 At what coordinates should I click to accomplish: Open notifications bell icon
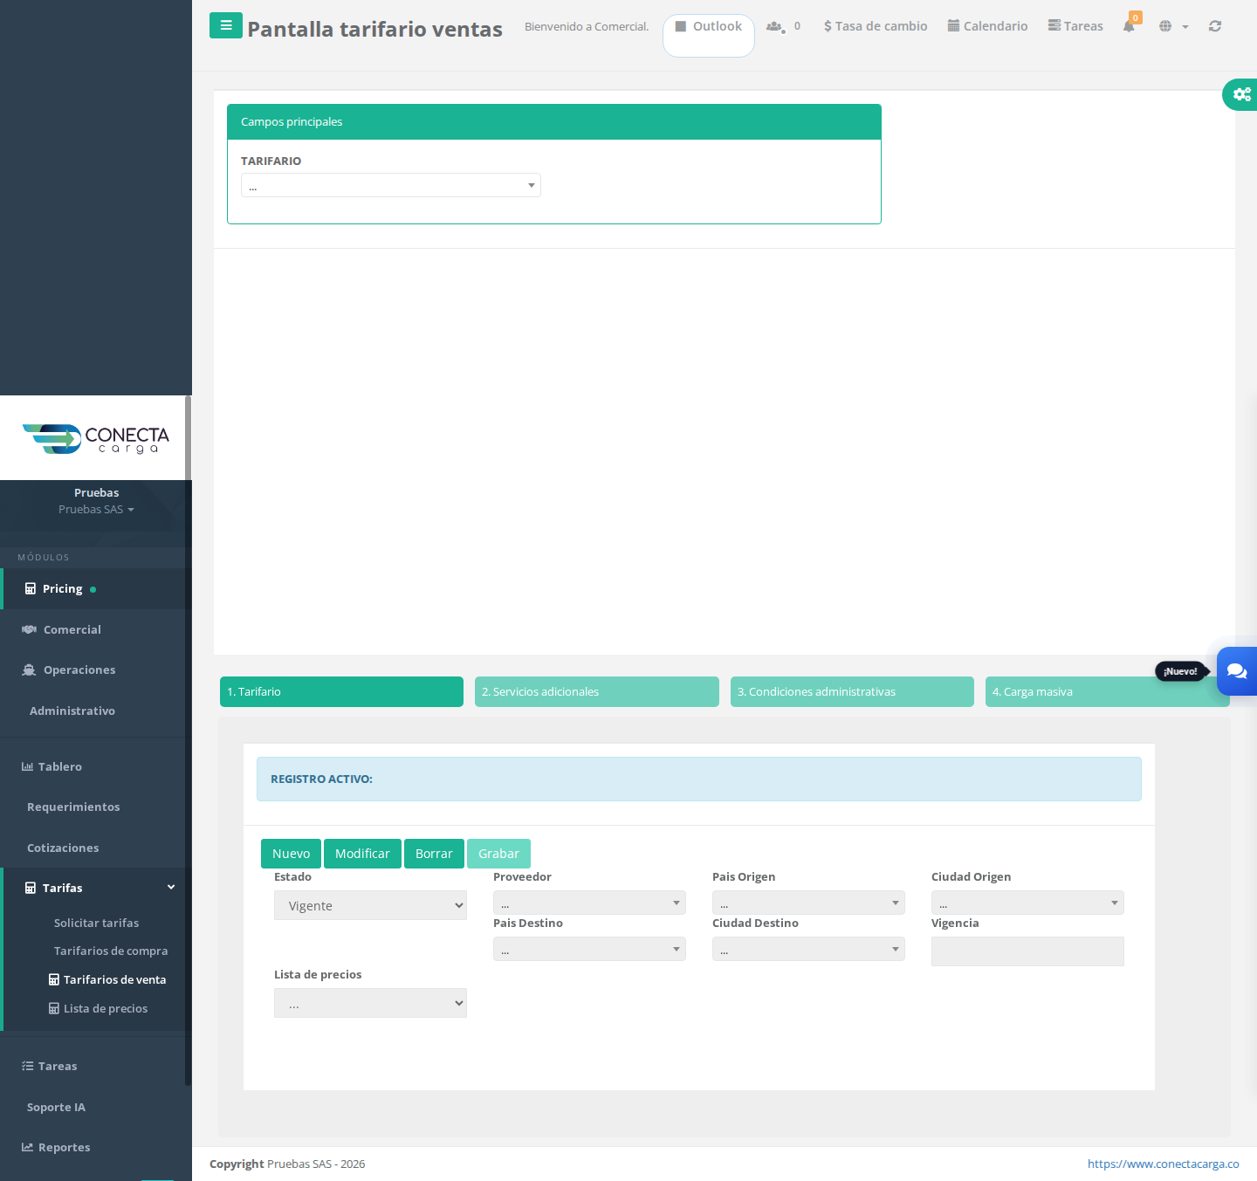1130,25
